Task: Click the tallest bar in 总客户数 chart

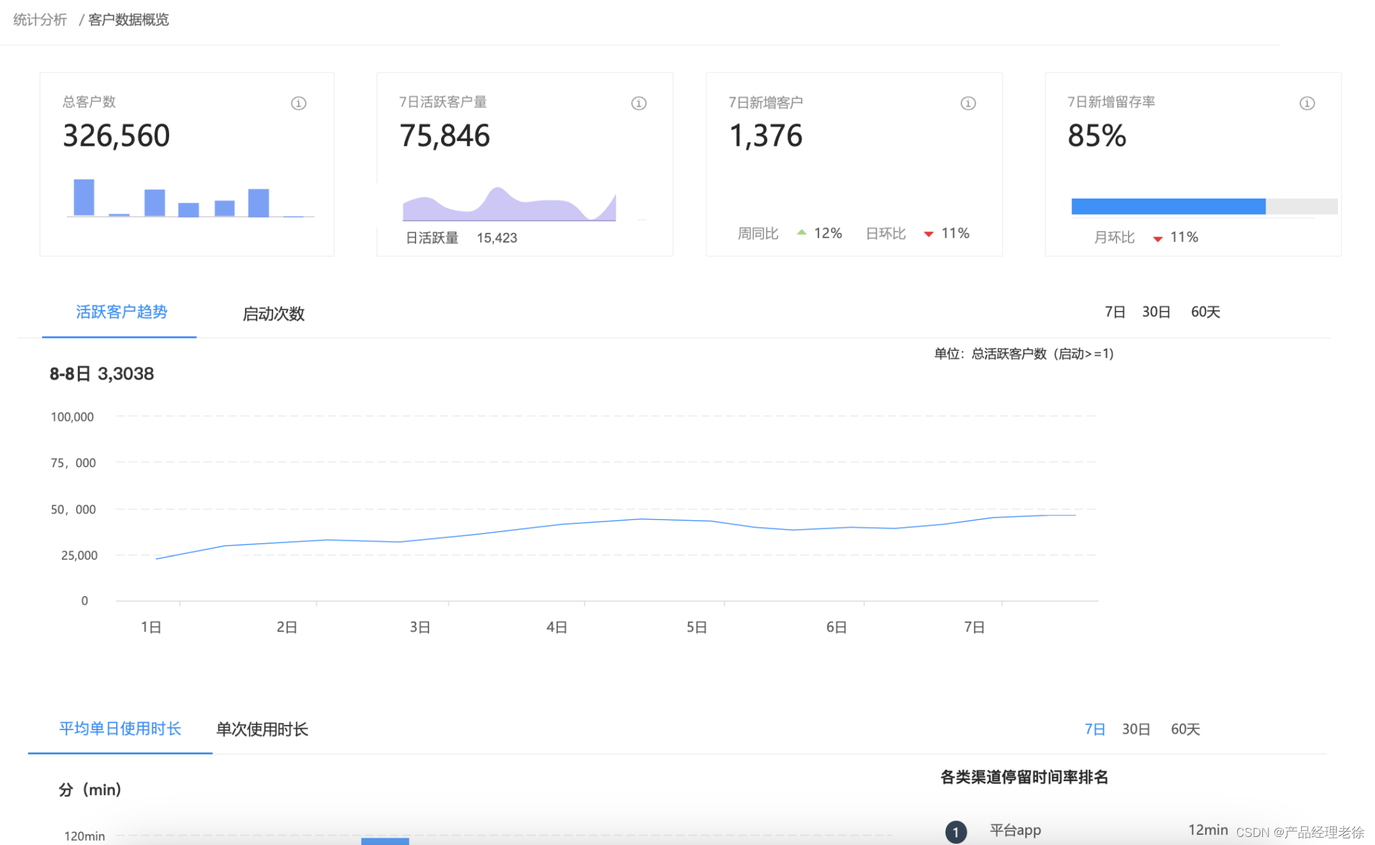Action: point(84,197)
